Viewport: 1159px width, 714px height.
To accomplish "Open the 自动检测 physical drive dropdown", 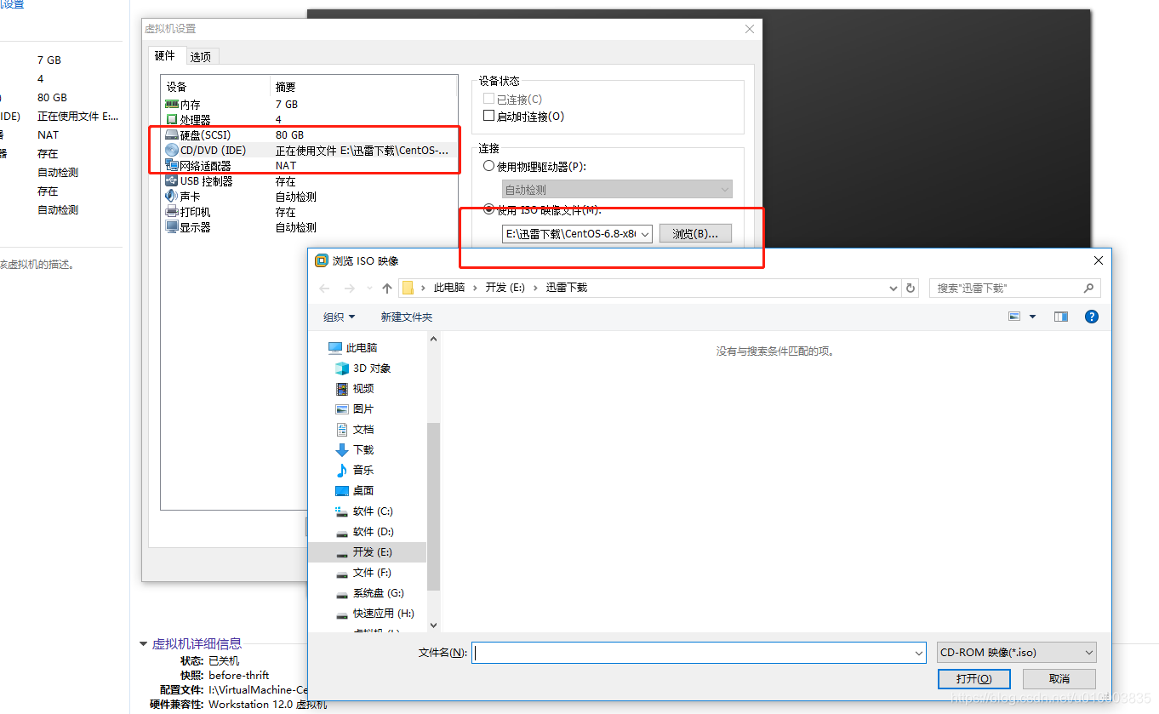I will pos(617,190).
